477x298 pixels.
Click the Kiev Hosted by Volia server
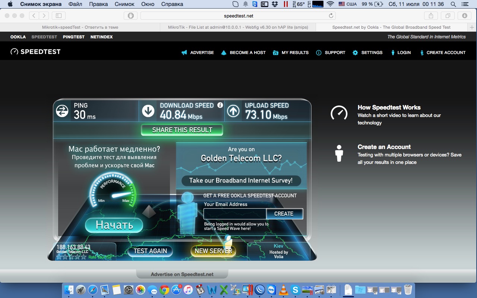[x=278, y=251]
